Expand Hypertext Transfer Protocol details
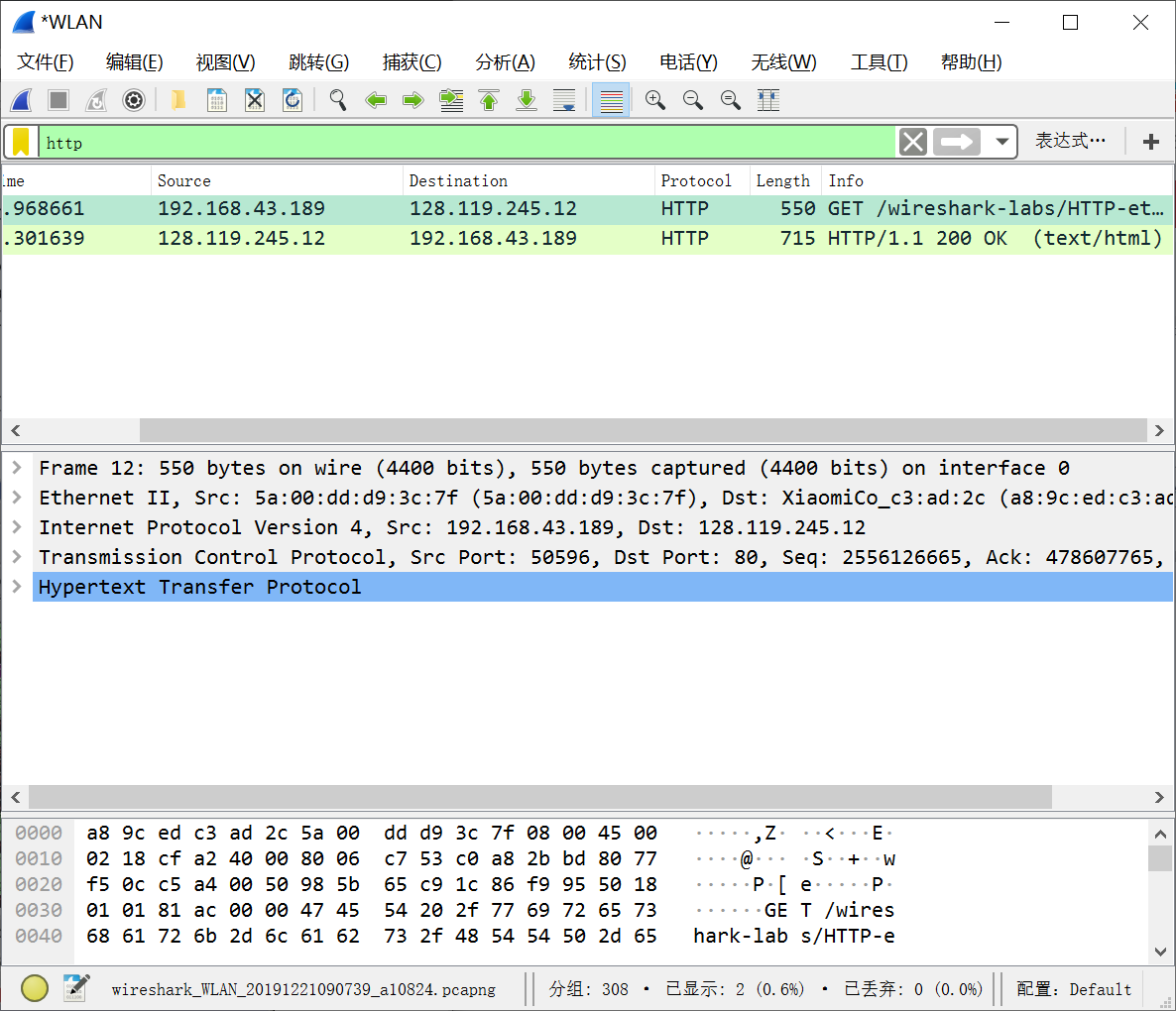 point(17,587)
